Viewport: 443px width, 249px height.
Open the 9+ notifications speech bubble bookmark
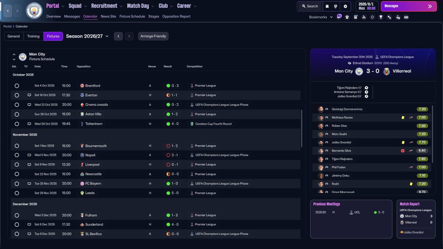pyautogui.click(x=339, y=17)
